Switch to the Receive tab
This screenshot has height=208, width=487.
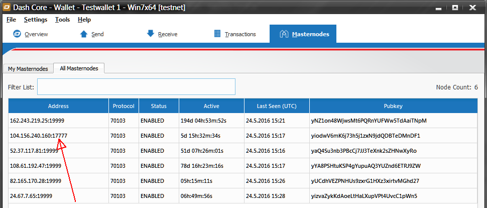point(162,34)
